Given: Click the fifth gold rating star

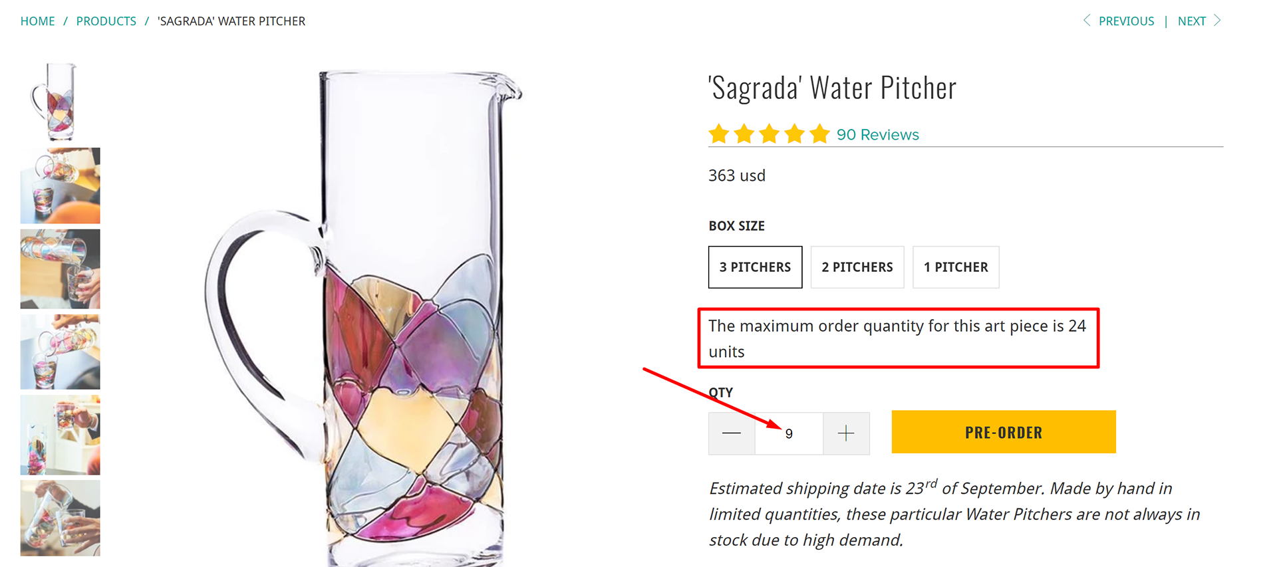Looking at the screenshot, I should (x=820, y=134).
